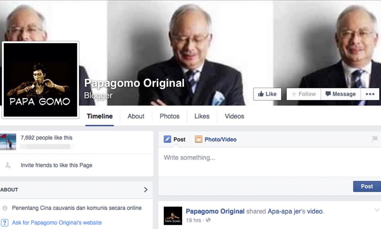The width and height of the screenshot is (381, 229).
Task: Open the post options dropdown arrow
Action: pos(377,210)
